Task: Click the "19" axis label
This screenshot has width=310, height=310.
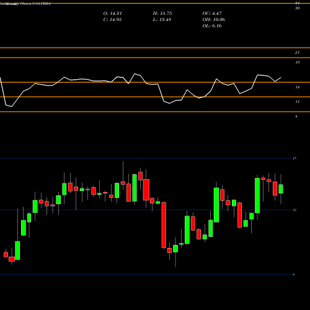Action: (297, 63)
